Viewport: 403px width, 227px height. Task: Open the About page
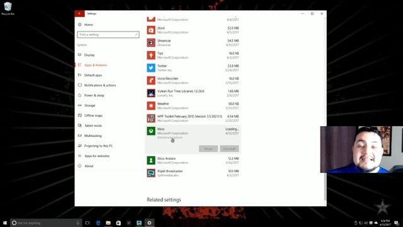[x=89, y=166]
